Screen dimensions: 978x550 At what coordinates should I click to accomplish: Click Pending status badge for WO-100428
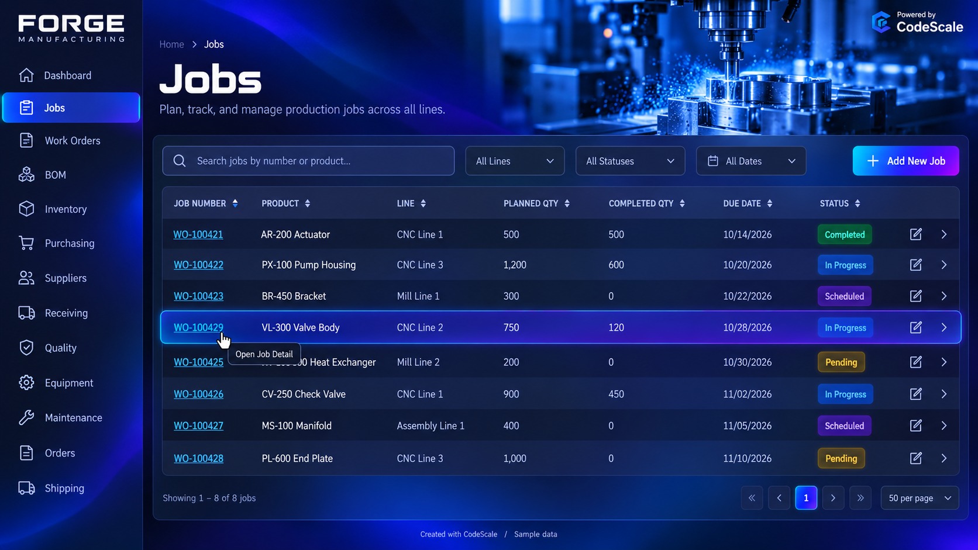pyautogui.click(x=841, y=458)
